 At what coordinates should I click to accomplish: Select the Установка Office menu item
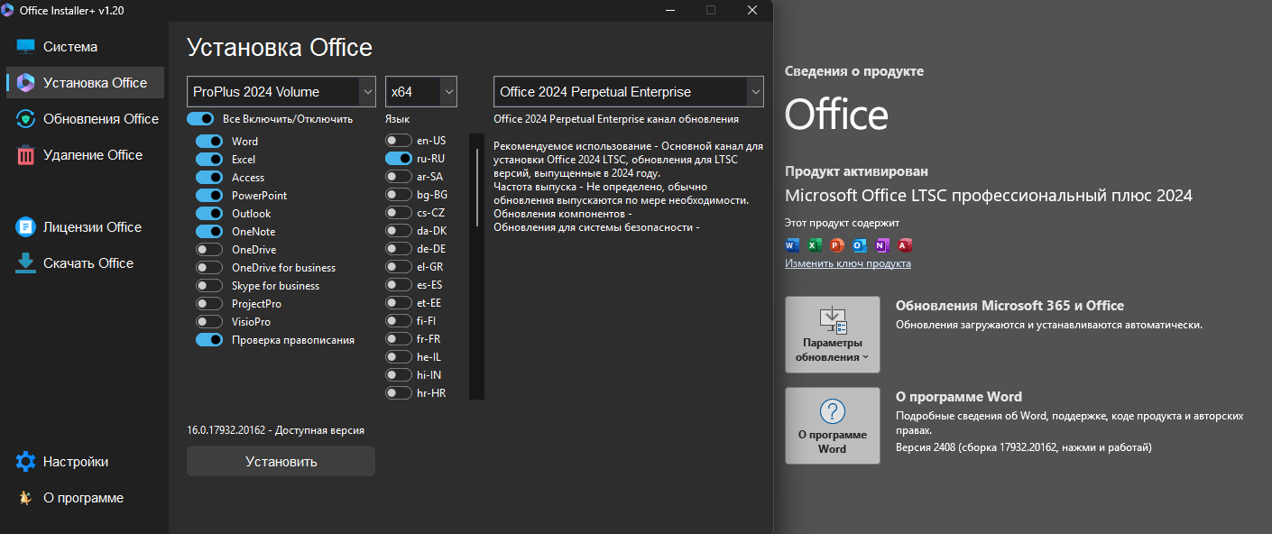pyautogui.click(x=86, y=82)
